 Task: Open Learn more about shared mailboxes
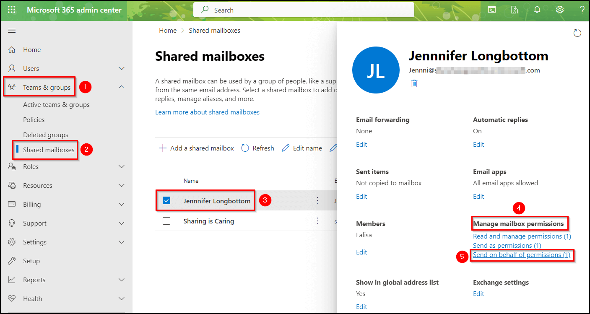207,112
